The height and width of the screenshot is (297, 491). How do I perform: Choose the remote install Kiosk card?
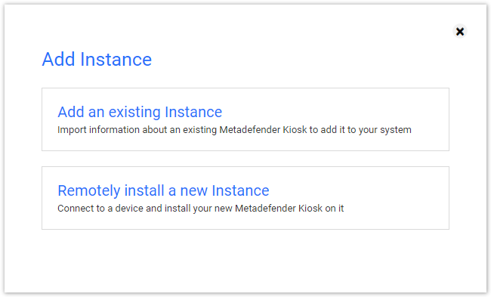pos(246,198)
